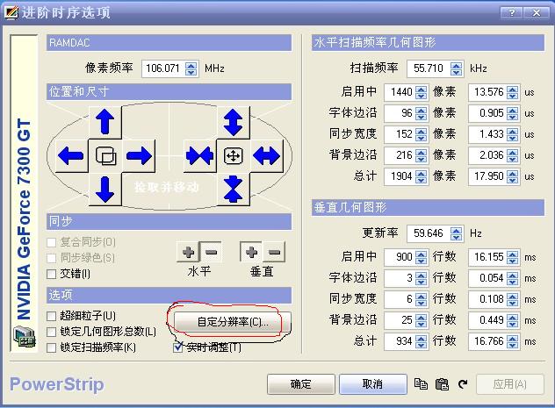Click the 0.108 ms vertical sync time field
Screen dimensions: 555x408
coord(487,299)
